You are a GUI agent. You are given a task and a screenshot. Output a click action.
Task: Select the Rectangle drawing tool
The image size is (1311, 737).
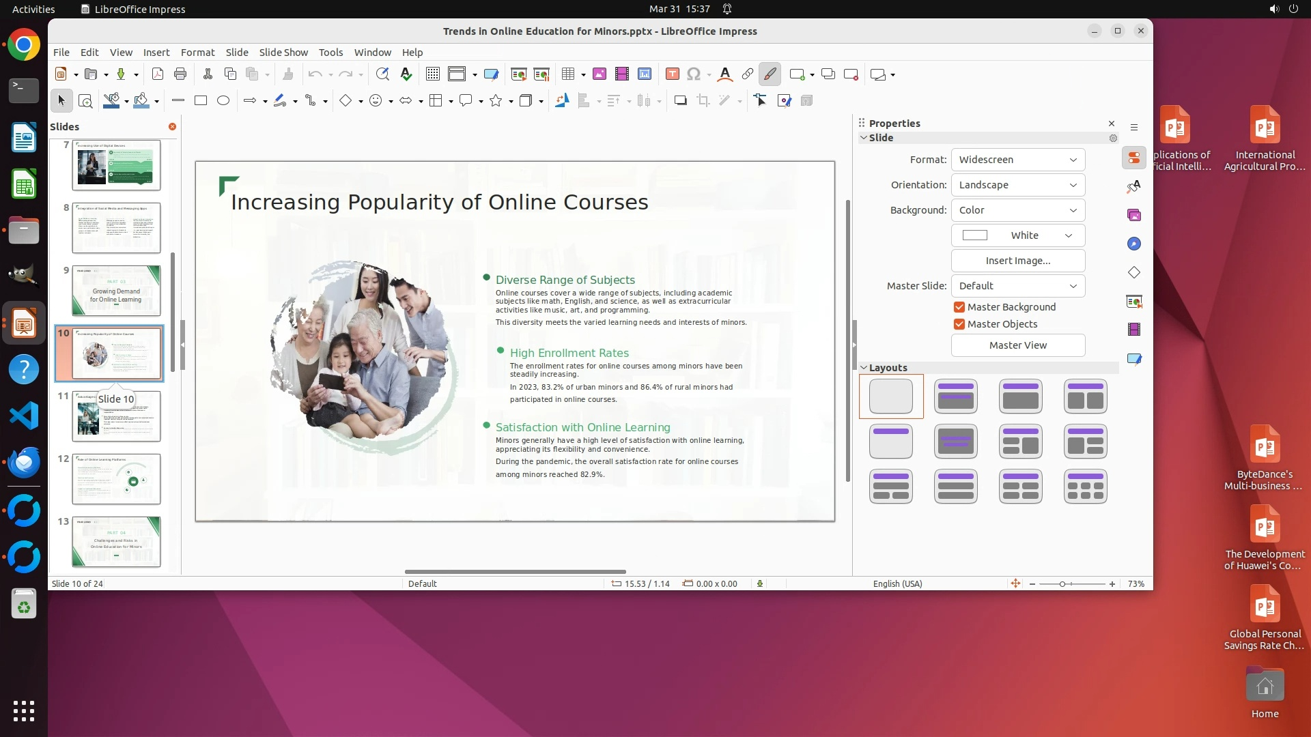[x=201, y=101]
